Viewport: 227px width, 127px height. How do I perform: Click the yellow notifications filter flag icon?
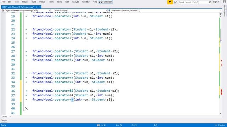pos(170,2)
